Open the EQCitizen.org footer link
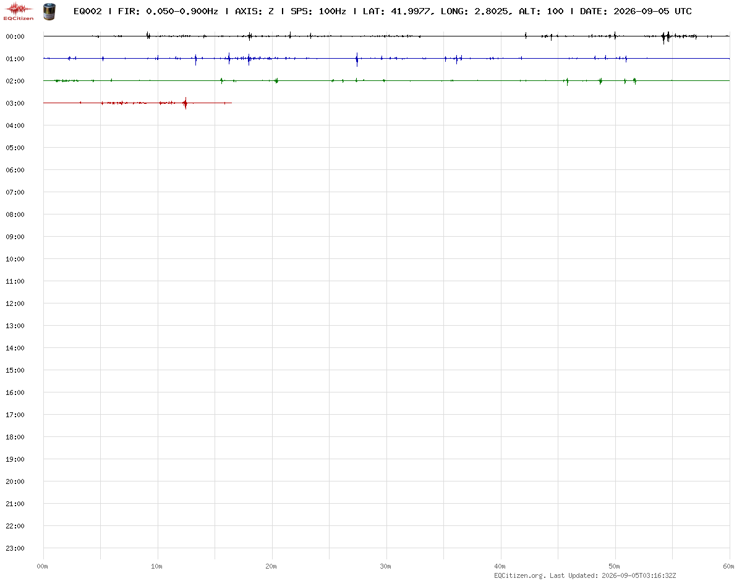Image resolution: width=742 pixels, height=581 pixels. 519,575
